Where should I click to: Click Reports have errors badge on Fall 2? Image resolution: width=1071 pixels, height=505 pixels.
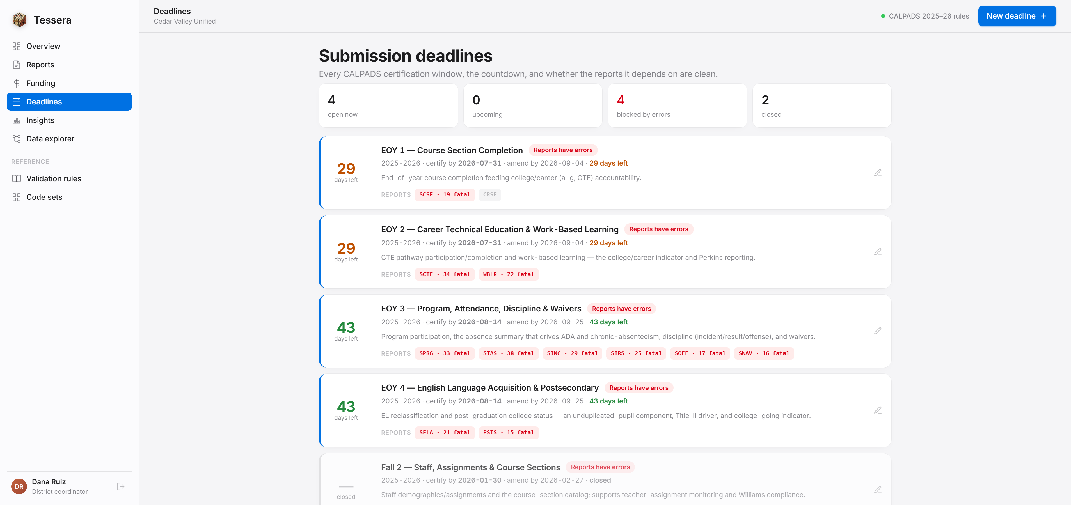click(x=600, y=467)
